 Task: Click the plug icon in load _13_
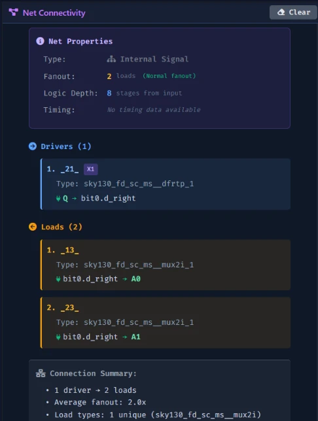click(58, 279)
